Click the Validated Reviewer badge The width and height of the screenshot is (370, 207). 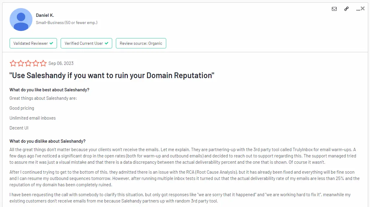[33, 43]
